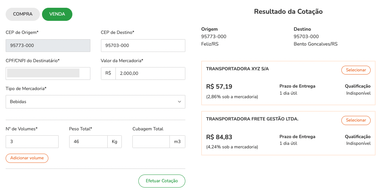Select the VENDA toggle
383x195 pixels.
(57, 14)
